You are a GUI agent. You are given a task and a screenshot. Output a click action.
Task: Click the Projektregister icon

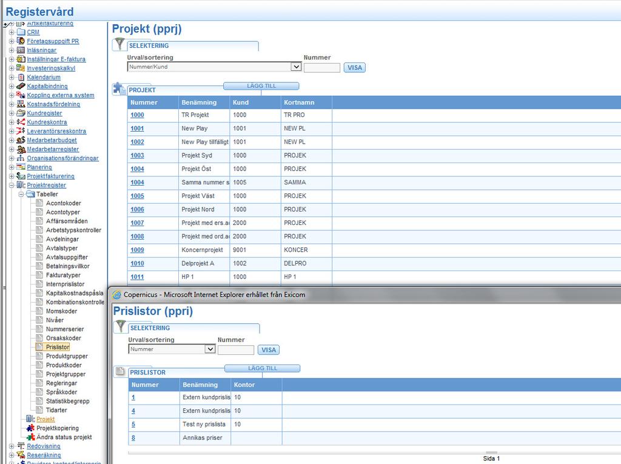click(21, 185)
